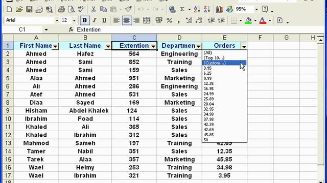
Task: Expand the font size 12 dropdown
Action: point(74,20)
